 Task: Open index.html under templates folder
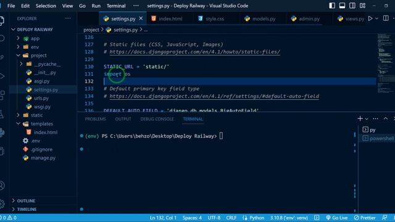click(x=43, y=132)
